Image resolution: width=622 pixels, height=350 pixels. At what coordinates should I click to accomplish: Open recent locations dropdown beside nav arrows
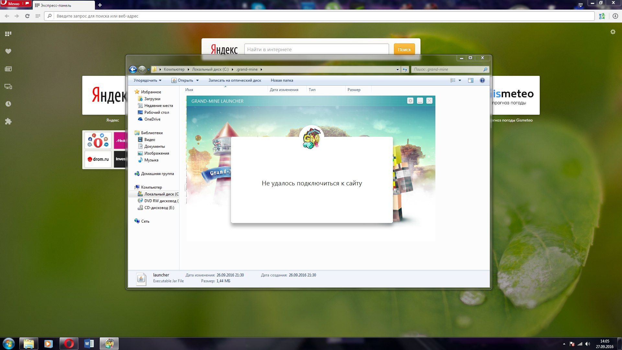click(x=148, y=69)
